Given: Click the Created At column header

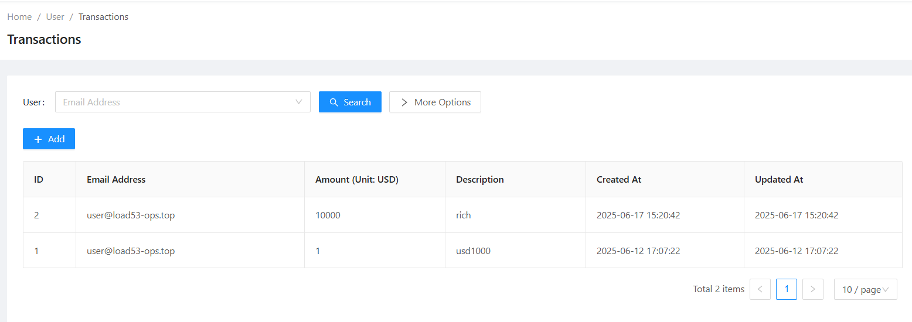Looking at the screenshot, I should [x=618, y=180].
